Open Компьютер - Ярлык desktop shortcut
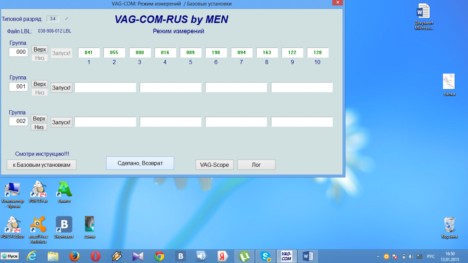The height and width of the screenshot is (263, 468). click(x=12, y=195)
